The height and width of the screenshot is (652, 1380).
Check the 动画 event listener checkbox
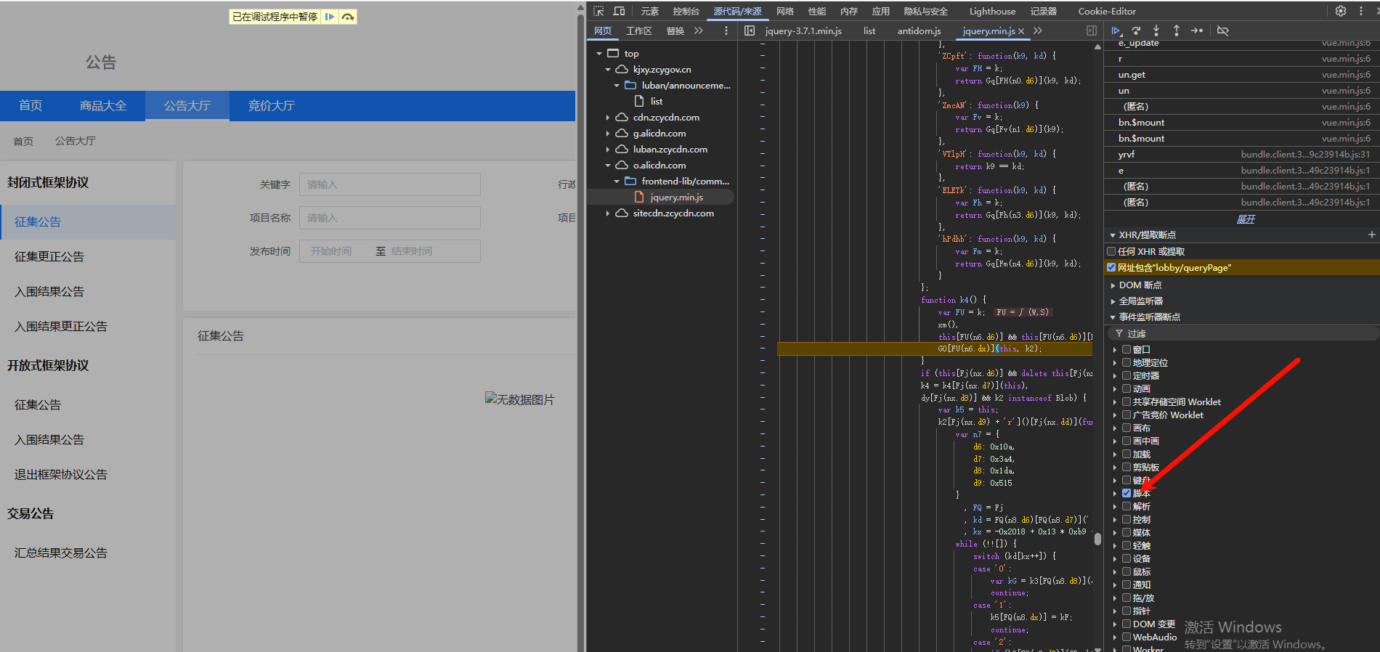point(1127,388)
